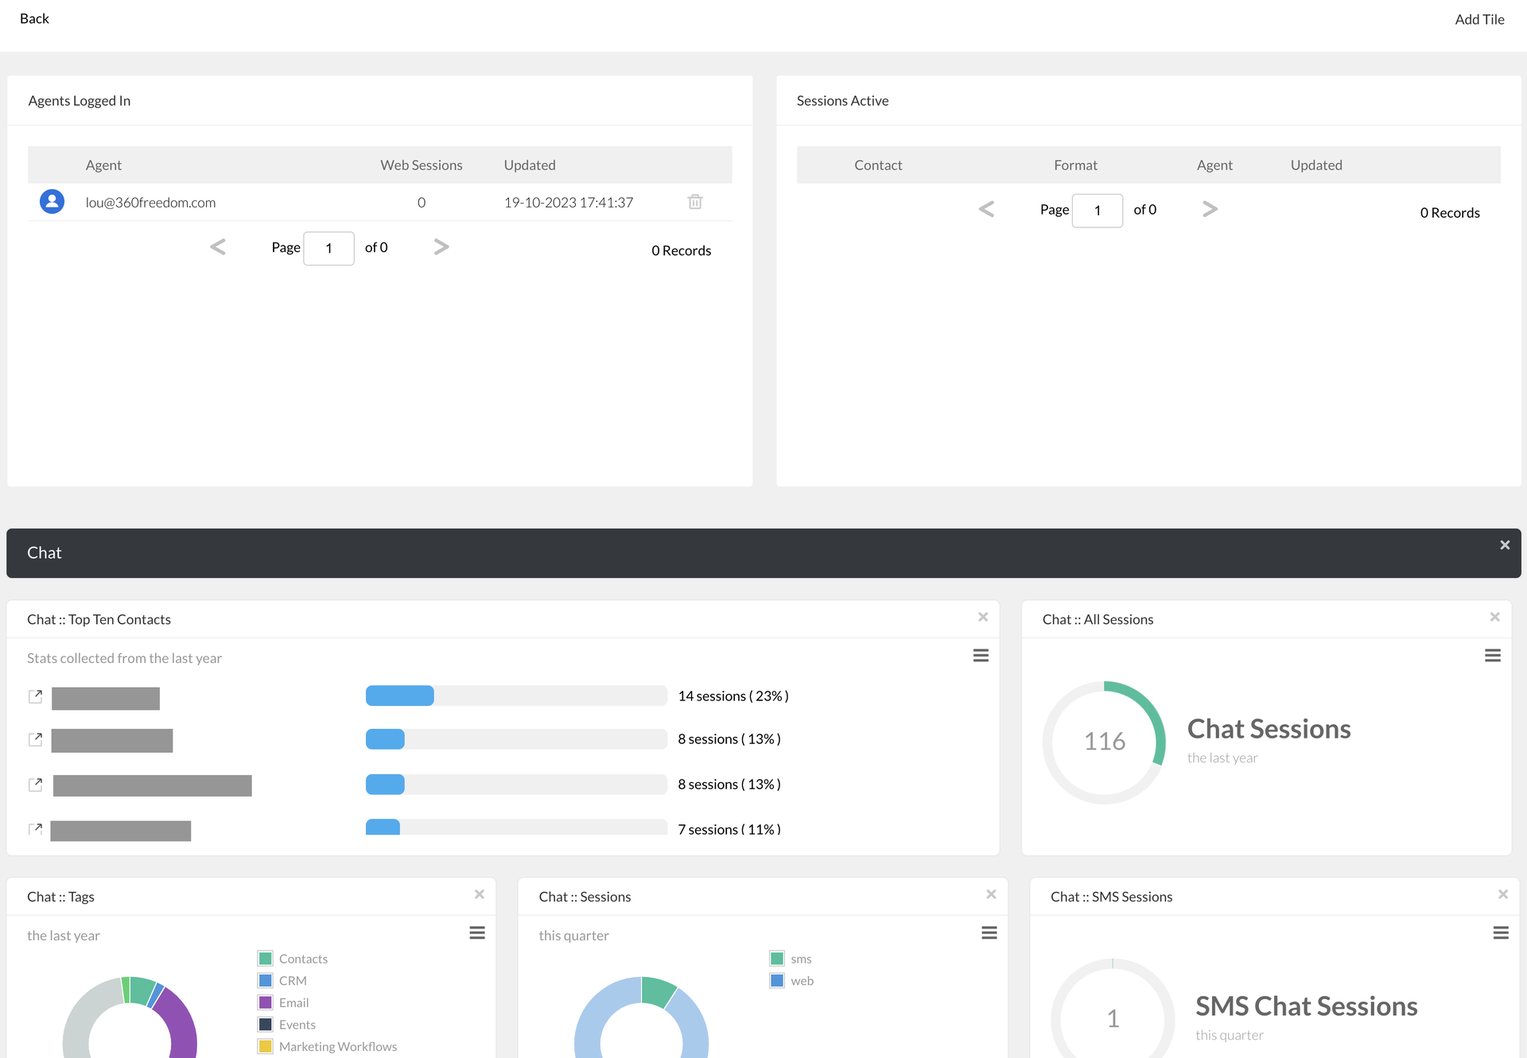
Task: Sort Sessions Active by the Format column
Action: pos(1075,165)
